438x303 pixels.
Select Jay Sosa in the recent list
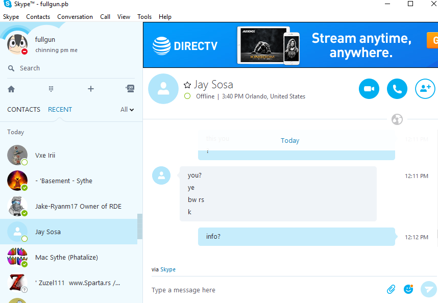tap(69, 232)
